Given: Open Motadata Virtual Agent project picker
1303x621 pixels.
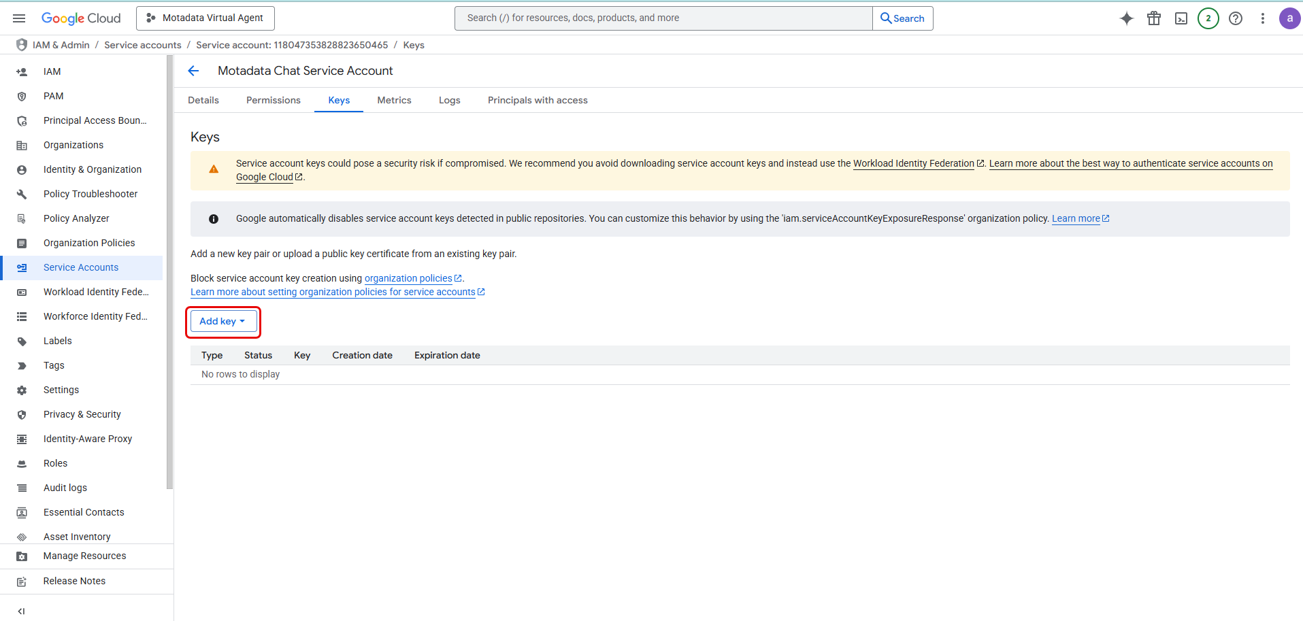Looking at the screenshot, I should pos(205,18).
